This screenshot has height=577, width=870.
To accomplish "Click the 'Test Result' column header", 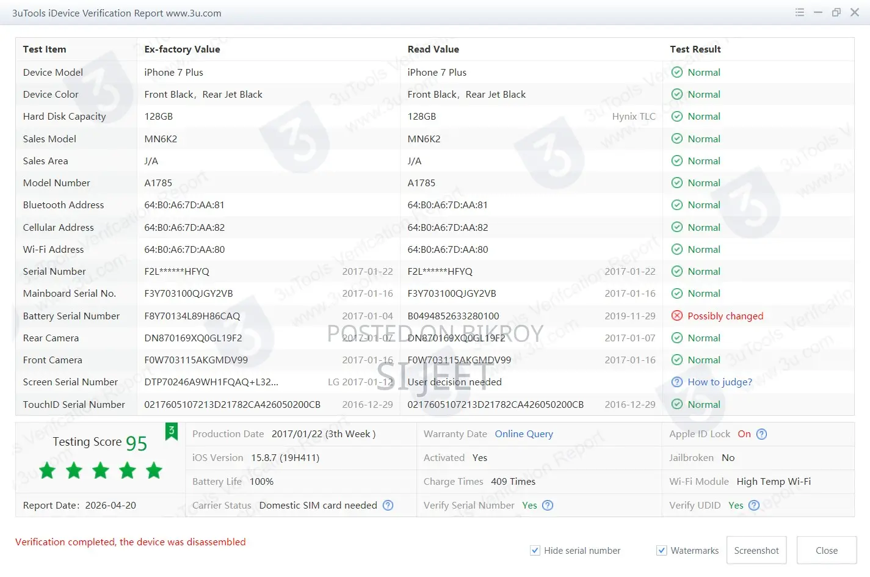I will (695, 49).
